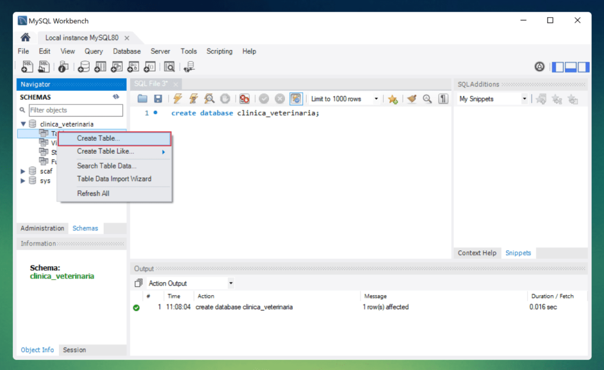Open SQL script file toolbar icon

pos(44,67)
